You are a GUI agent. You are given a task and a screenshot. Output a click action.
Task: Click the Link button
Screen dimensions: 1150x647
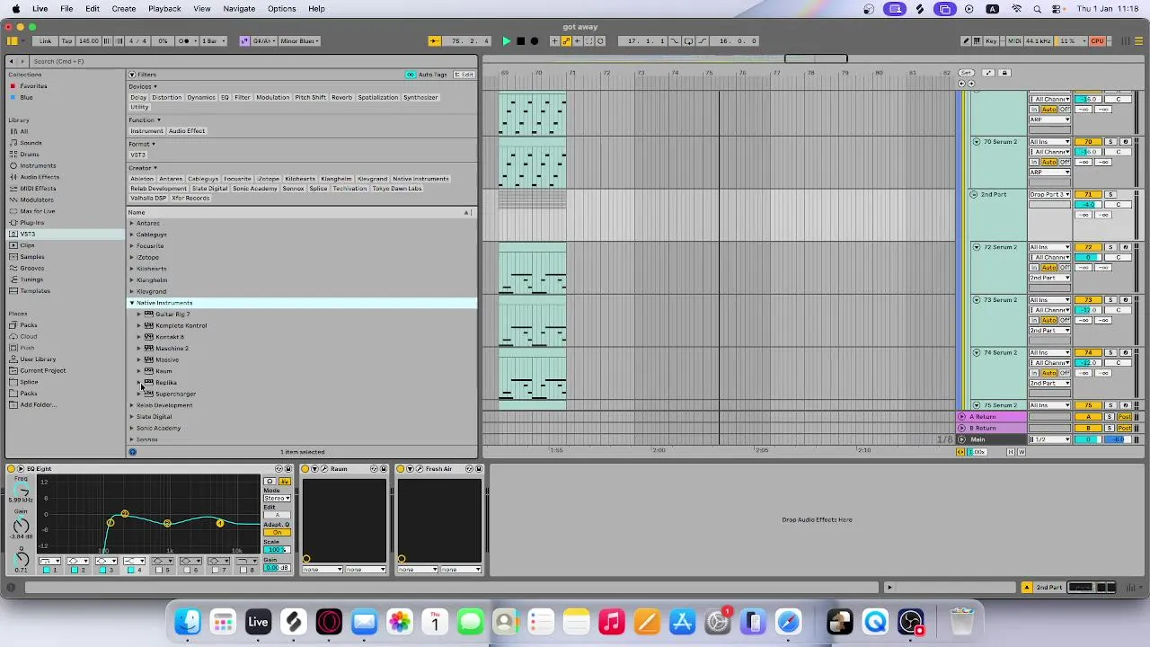(x=45, y=40)
